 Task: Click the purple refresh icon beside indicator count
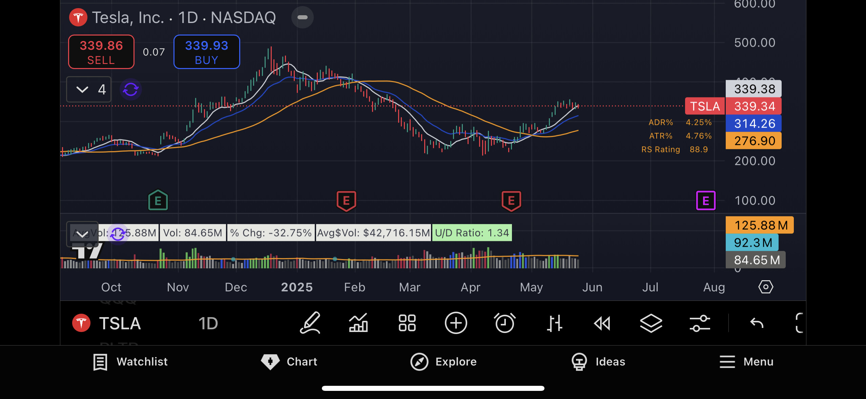click(x=131, y=90)
